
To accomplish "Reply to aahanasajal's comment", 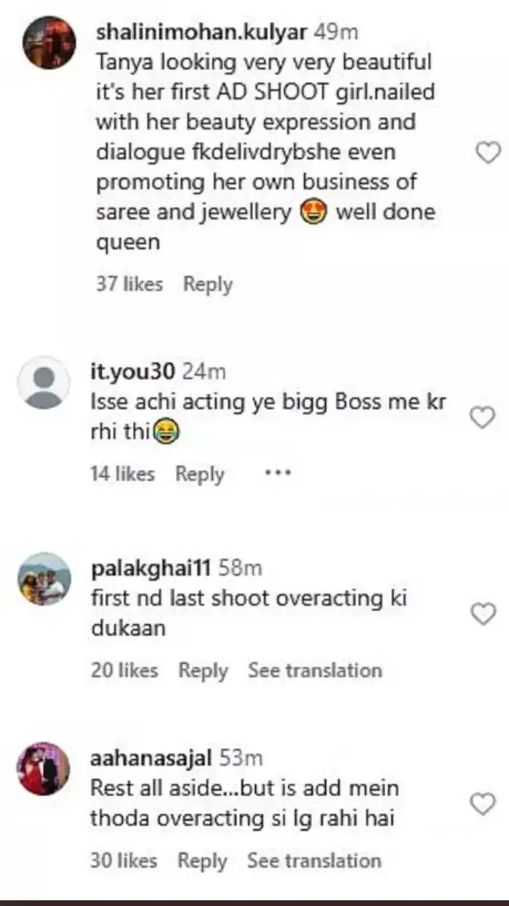I will [202, 861].
